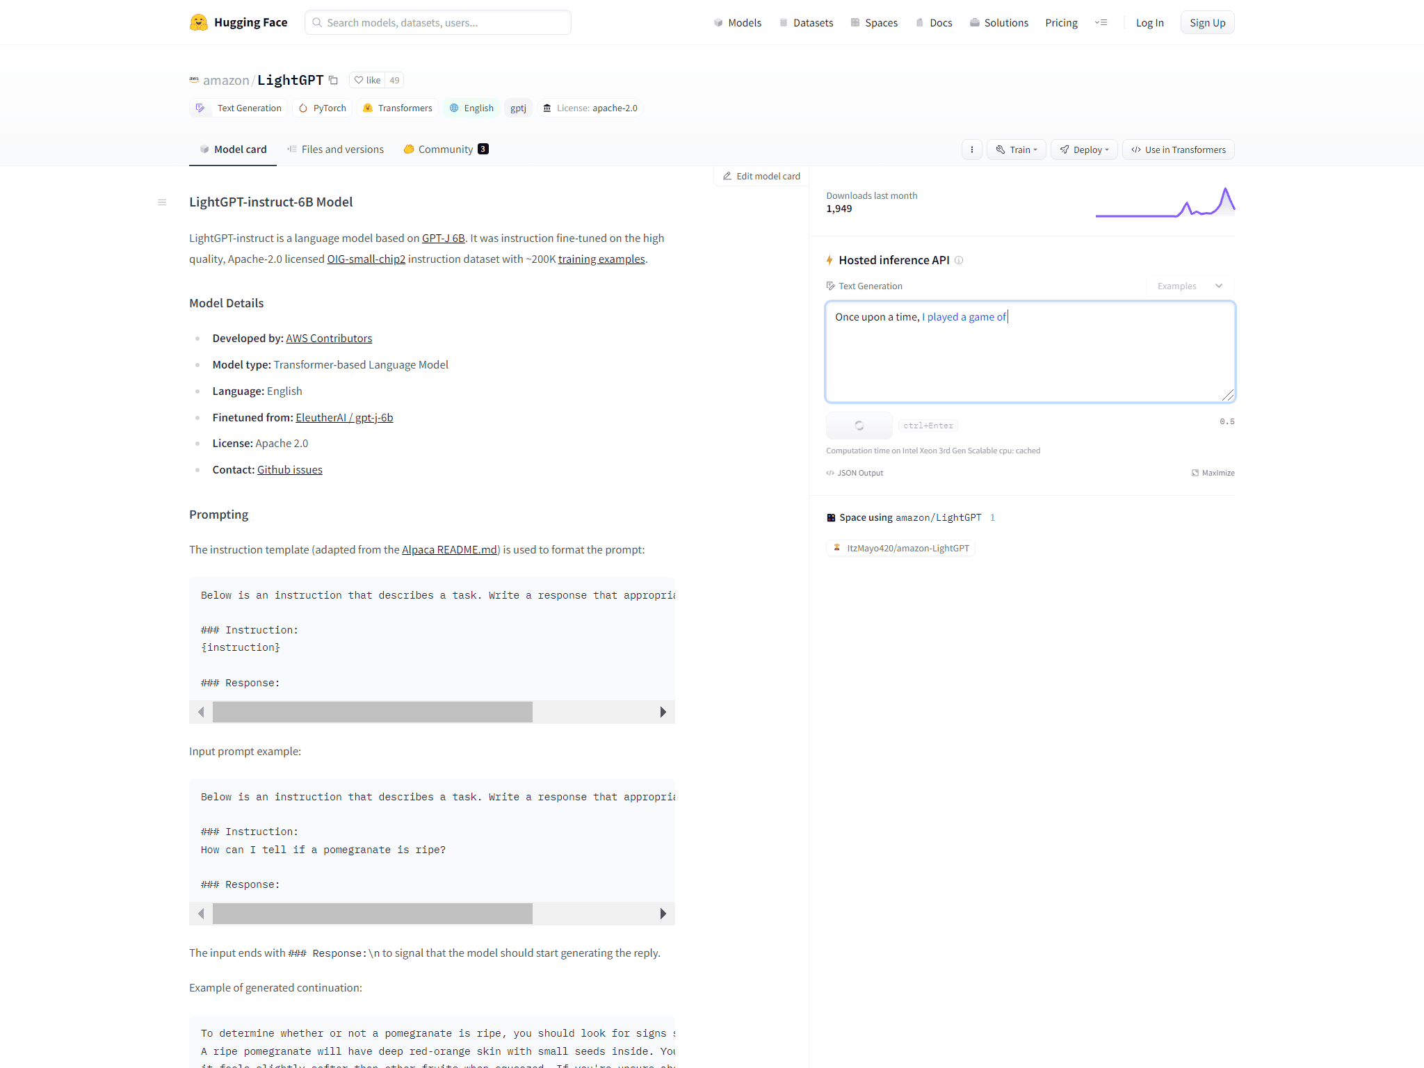Expand the navigation overflow menu icon
This screenshot has width=1424, height=1068.
(1101, 22)
